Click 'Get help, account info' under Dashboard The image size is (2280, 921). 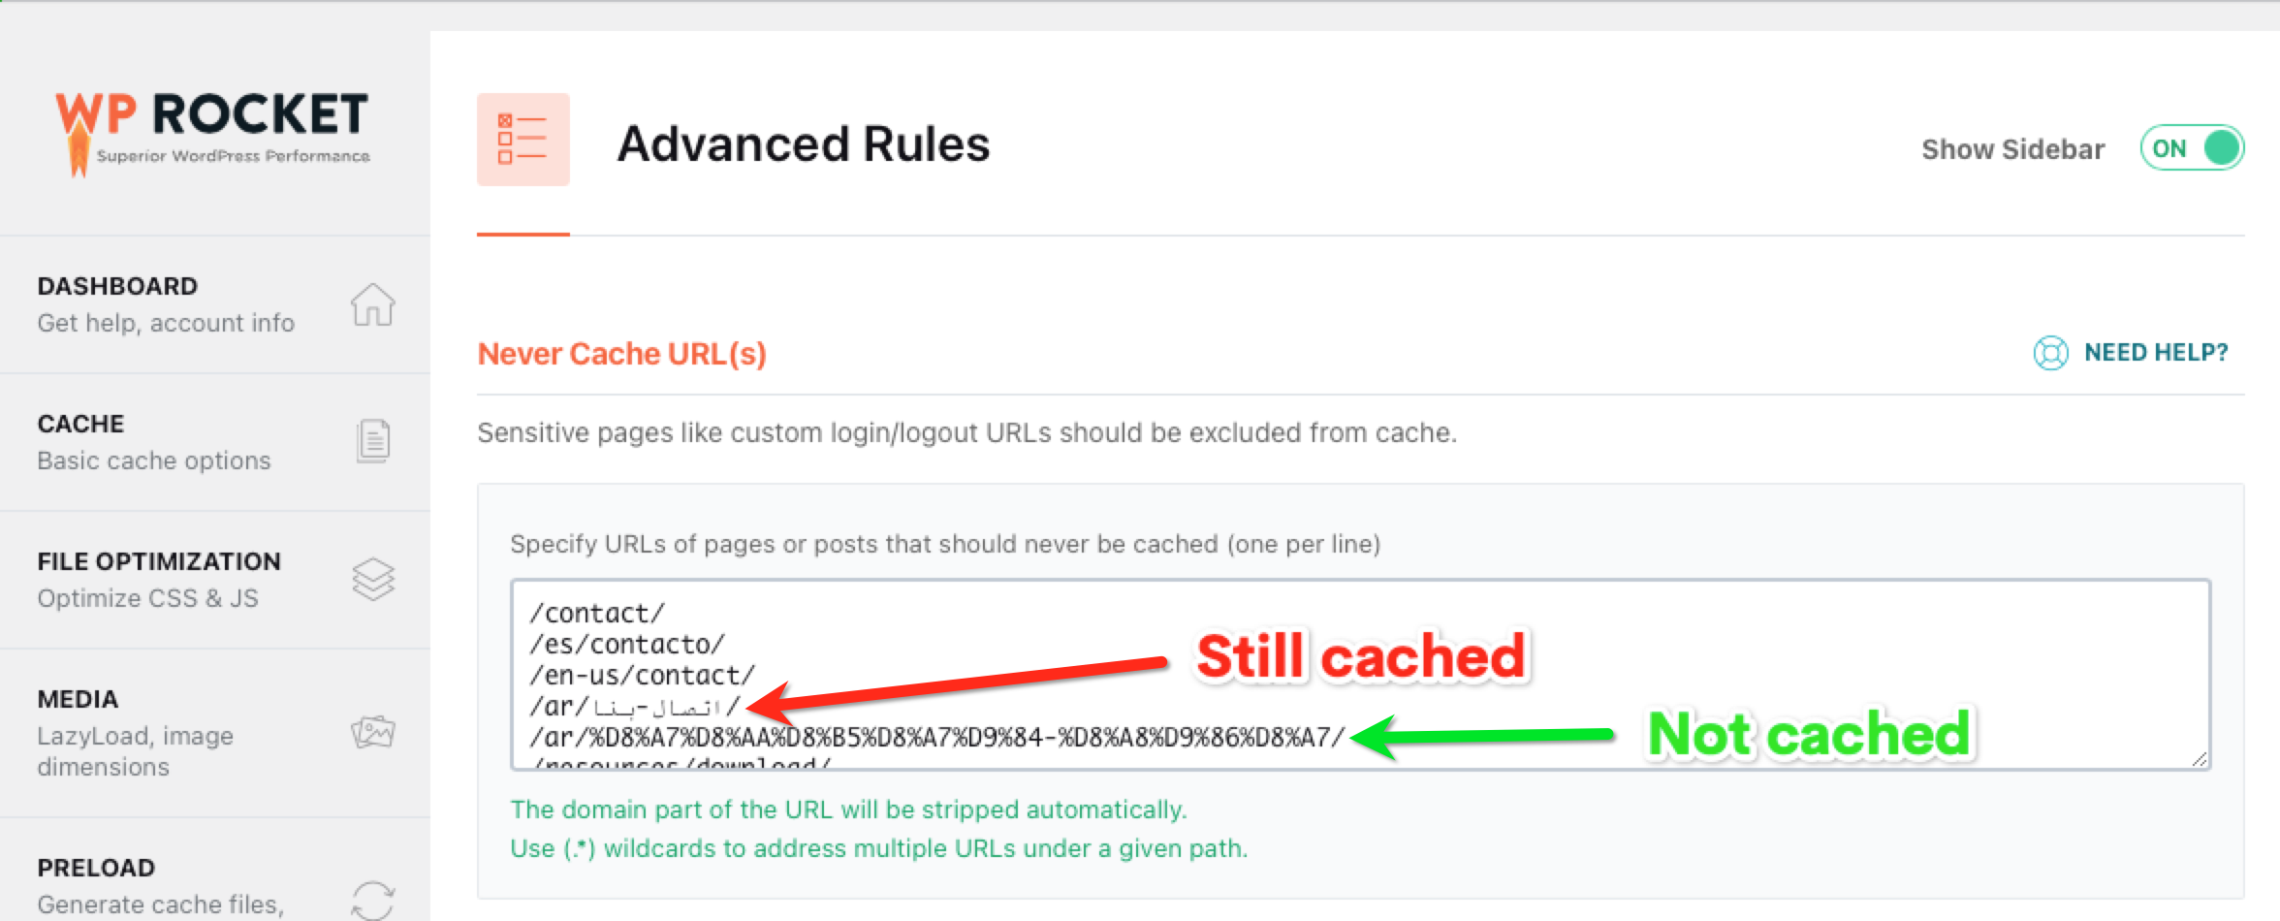(166, 323)
